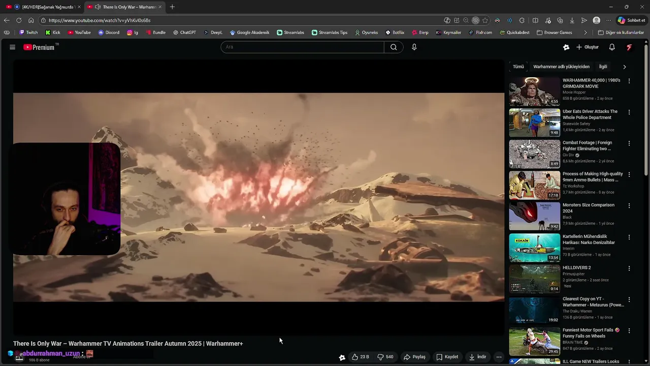Open a new browser tab
The width and height of the screenshot is (650, 366).
coord(172,7)
